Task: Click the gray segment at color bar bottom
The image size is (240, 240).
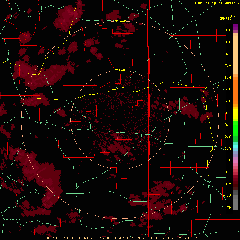Action: [x=235, y=200]
